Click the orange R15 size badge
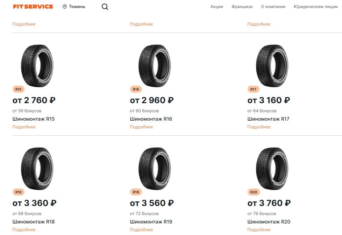 19,90
